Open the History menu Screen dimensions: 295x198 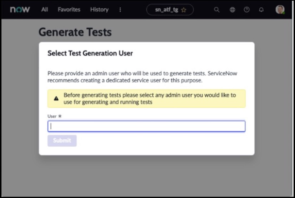click(x=99, y=10)
